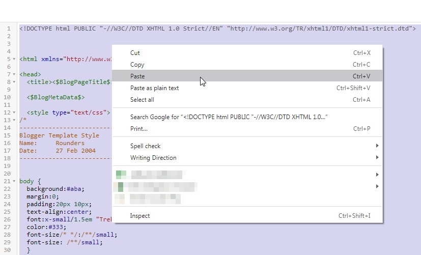Expand the Writing Direction submenu arrow
The image size is (421, 255).
pos(377,158)
